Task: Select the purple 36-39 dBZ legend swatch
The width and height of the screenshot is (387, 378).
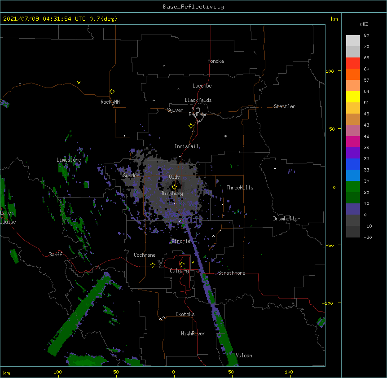Action: pos(353,153)
